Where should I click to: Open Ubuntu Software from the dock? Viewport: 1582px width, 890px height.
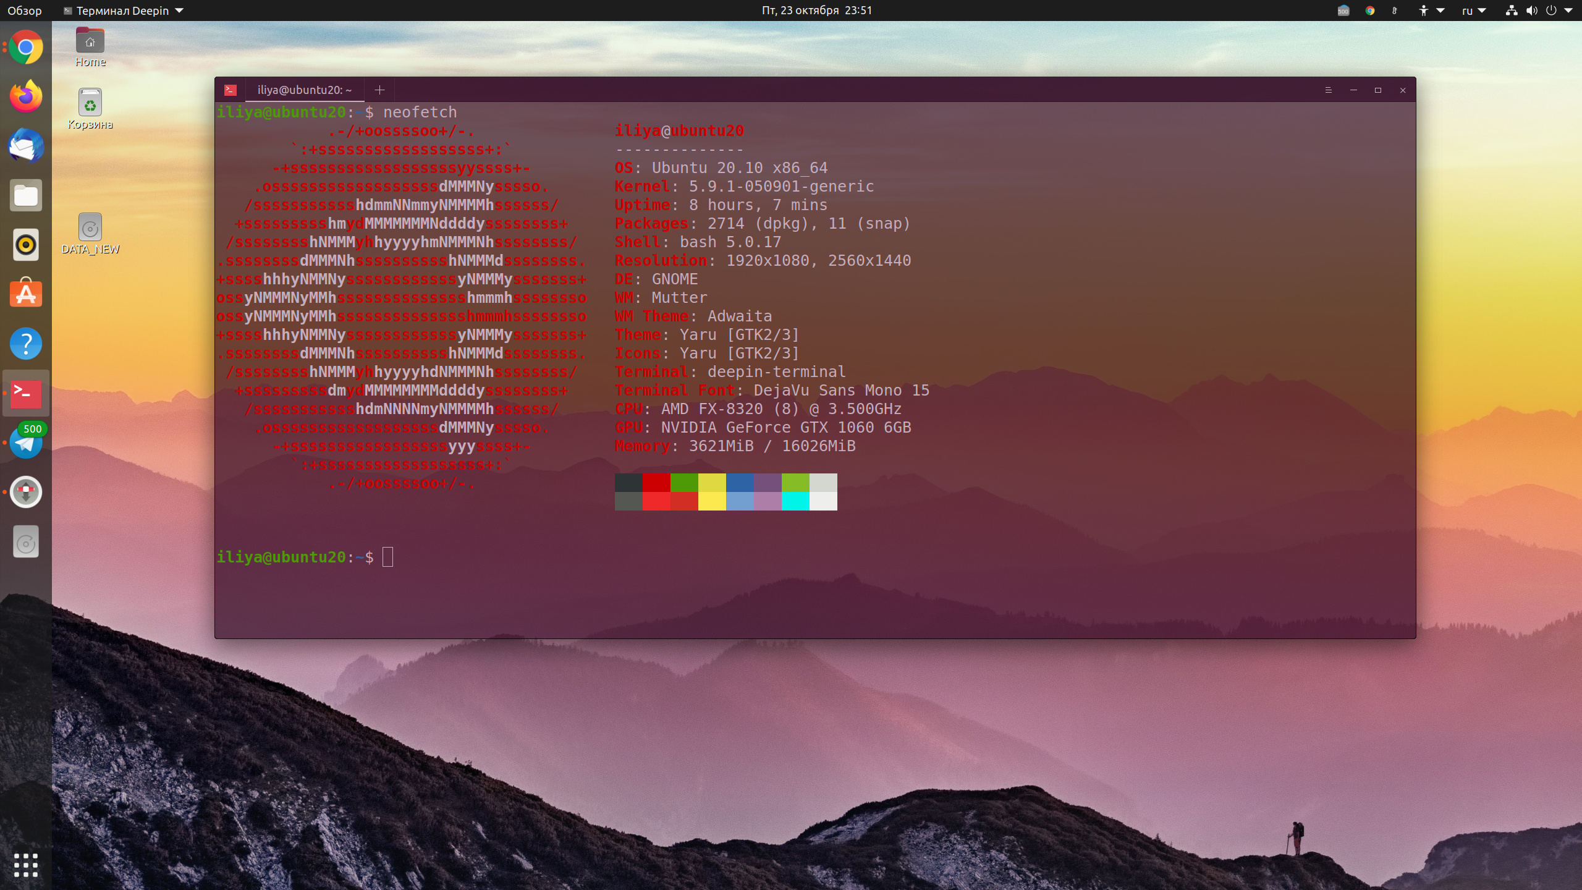(x=26, y=294)
